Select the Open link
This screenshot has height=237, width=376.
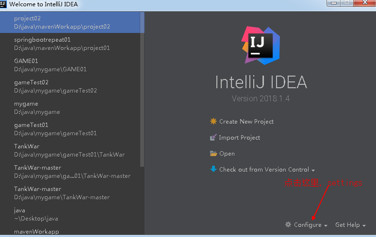(x=227, y=154)
